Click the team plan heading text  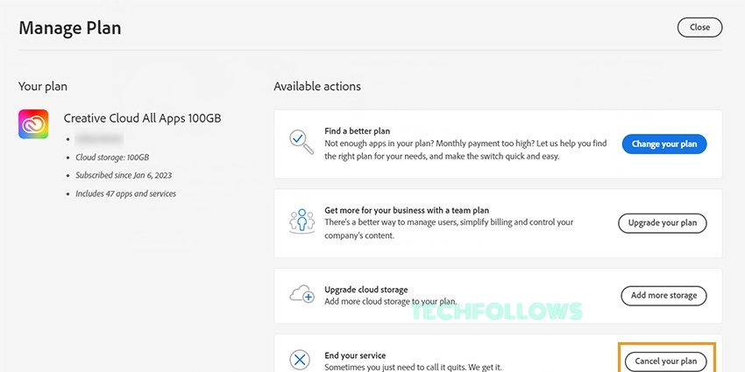pos(407,210)
